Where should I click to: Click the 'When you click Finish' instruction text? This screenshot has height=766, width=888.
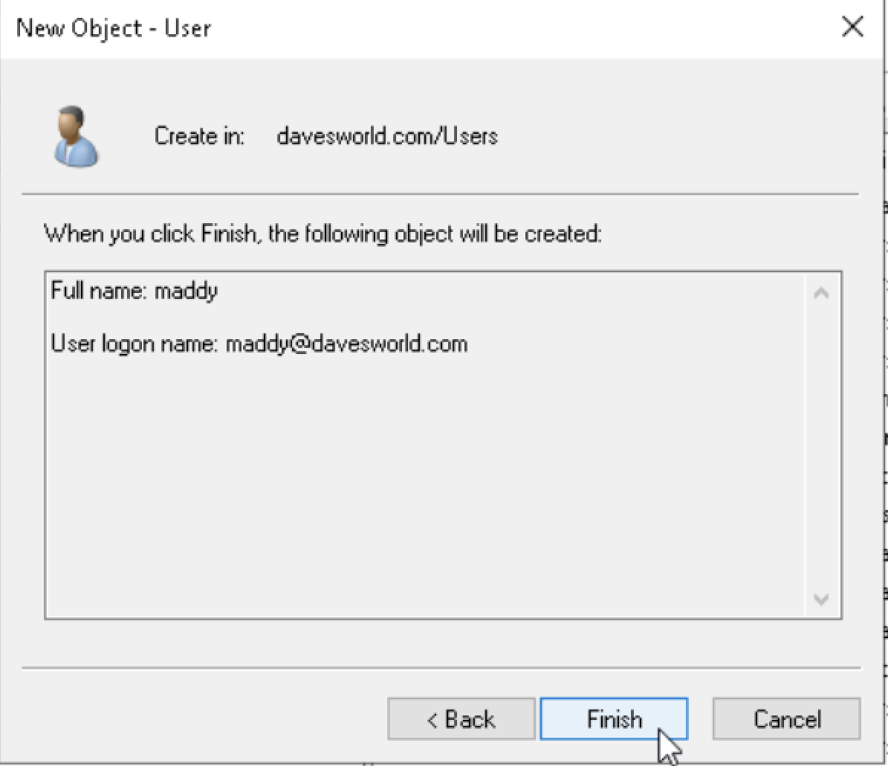point(323,234)
